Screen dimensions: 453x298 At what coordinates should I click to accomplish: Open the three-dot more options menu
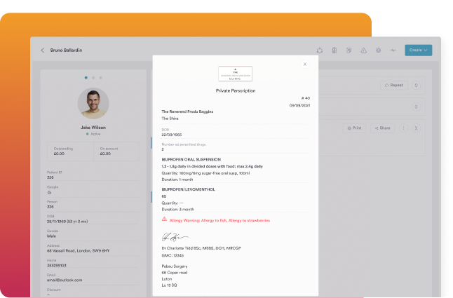click(x=403, y=128)
